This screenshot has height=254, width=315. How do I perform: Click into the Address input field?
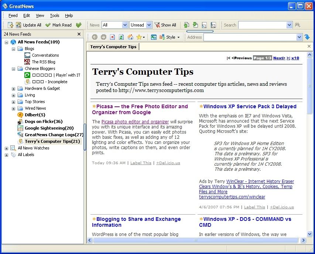(x=250, y=37)
